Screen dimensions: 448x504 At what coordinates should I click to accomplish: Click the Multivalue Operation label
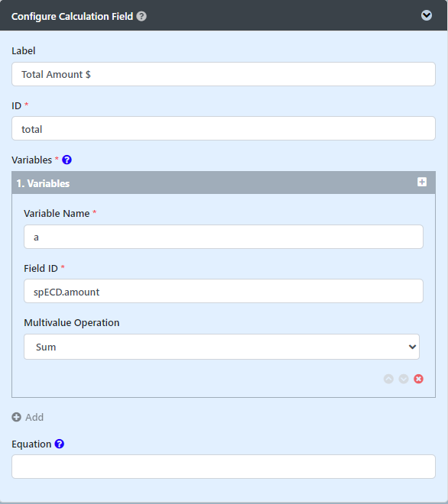point(71,322)
